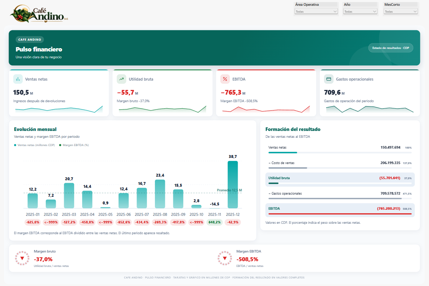The width and height of the screenshot is (429, 286).
Task: Click the Costo de ventas progress bar
Action: point(340,168)
